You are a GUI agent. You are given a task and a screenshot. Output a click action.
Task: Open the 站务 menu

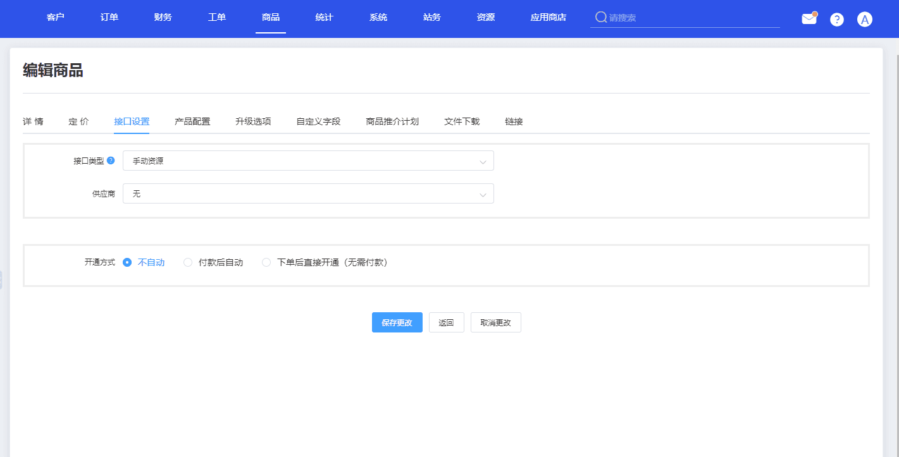click(432, 18)
